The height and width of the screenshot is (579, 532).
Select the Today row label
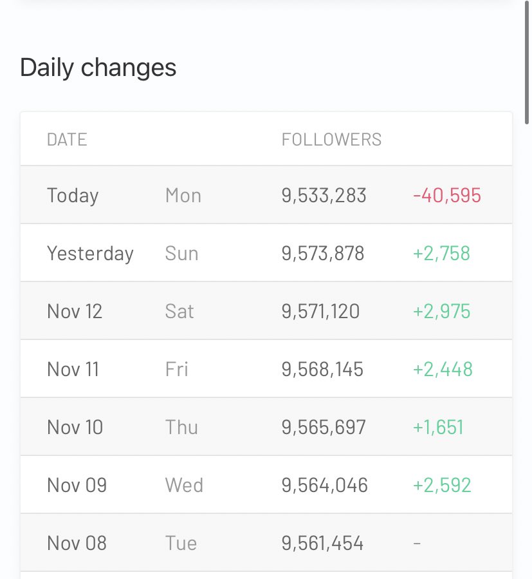[73, 195]
